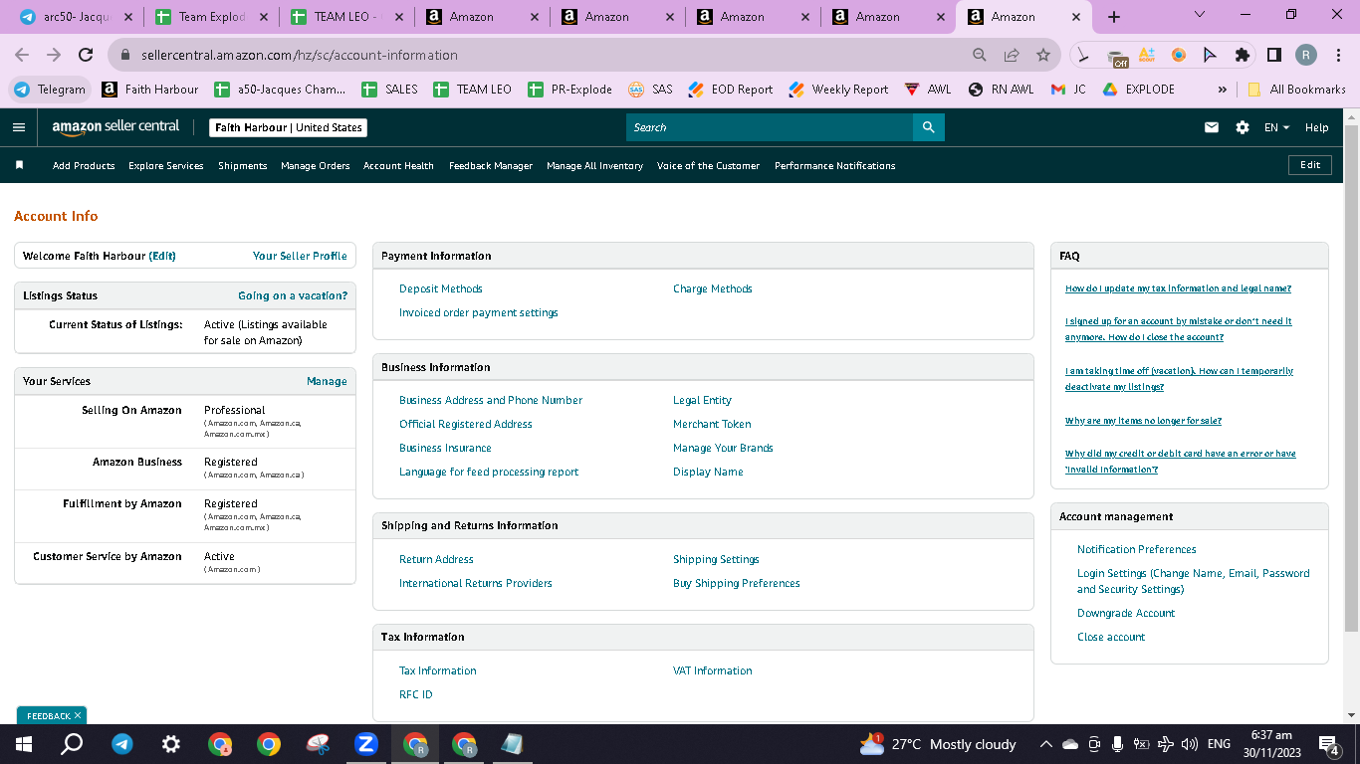Click the zoom magnifier icon in address bar
The height and width of the screenshot is (764, 1360).
point(980,56)
